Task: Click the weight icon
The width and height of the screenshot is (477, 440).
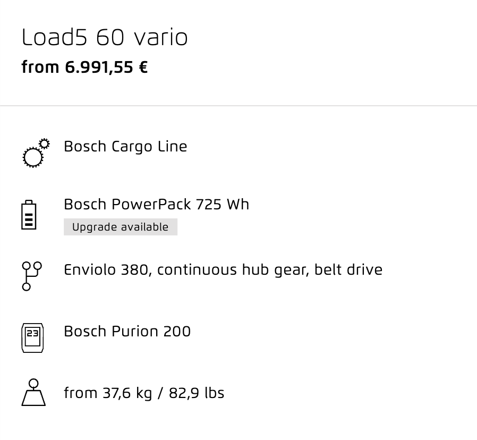Action: pyautogui.click(x=33, y=392)
